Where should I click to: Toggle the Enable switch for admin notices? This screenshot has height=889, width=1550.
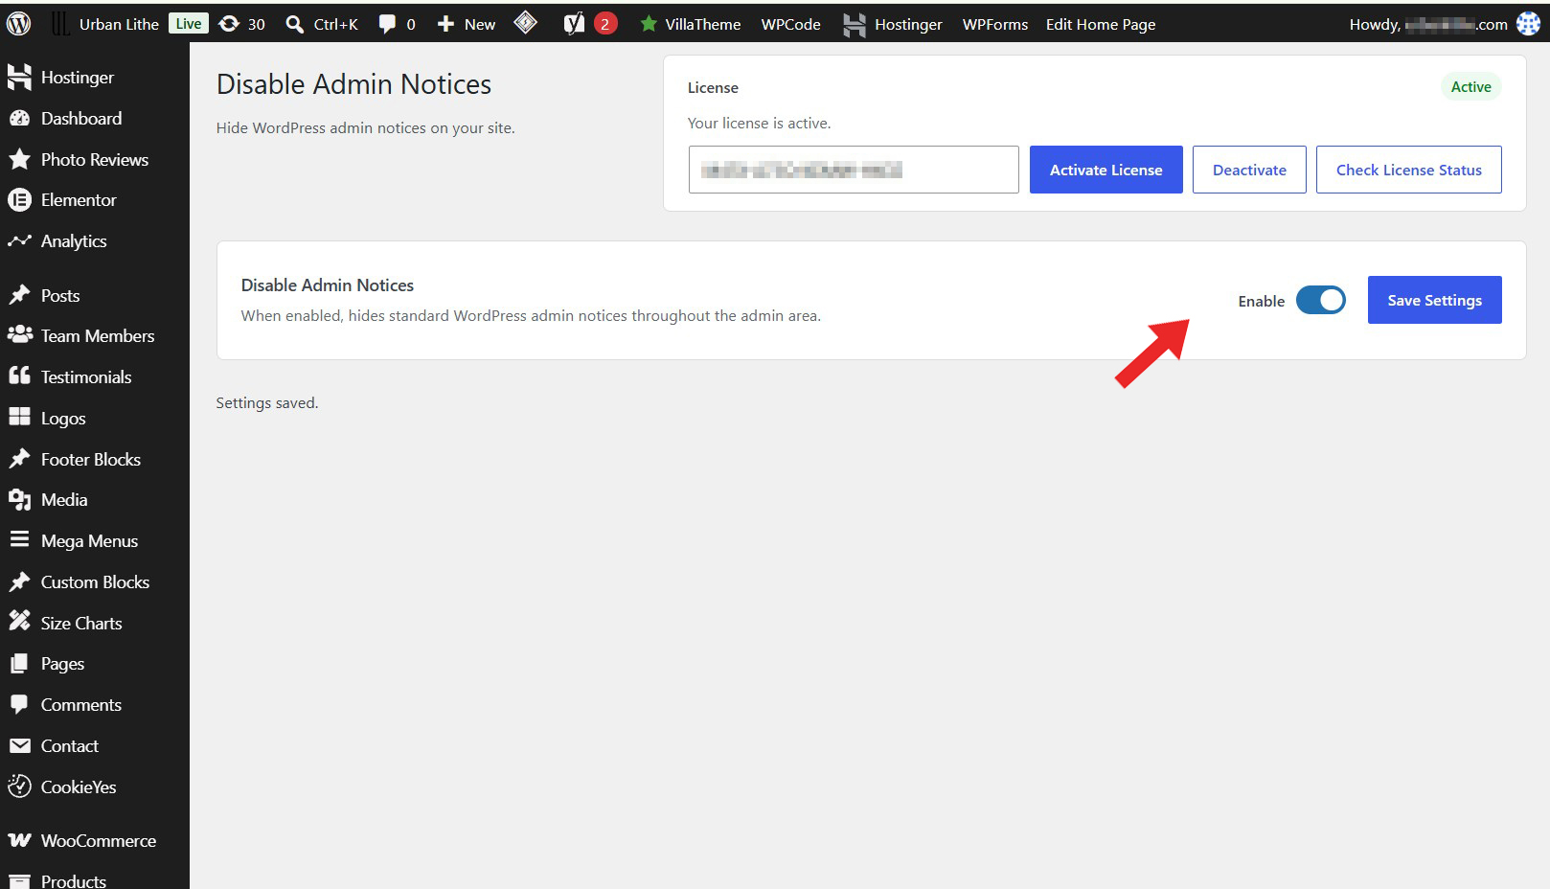pyautogui.click(x=1321, y=301)
